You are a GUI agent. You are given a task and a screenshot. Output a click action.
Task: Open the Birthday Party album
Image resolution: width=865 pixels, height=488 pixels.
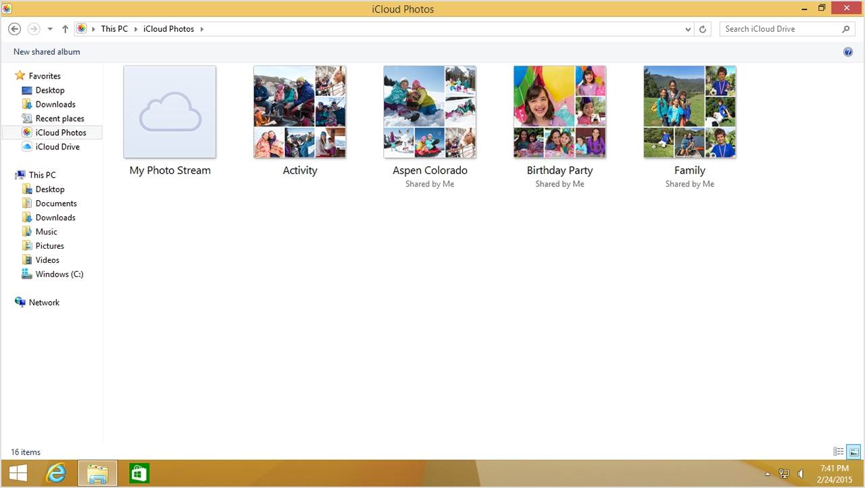tap(560, 112)
